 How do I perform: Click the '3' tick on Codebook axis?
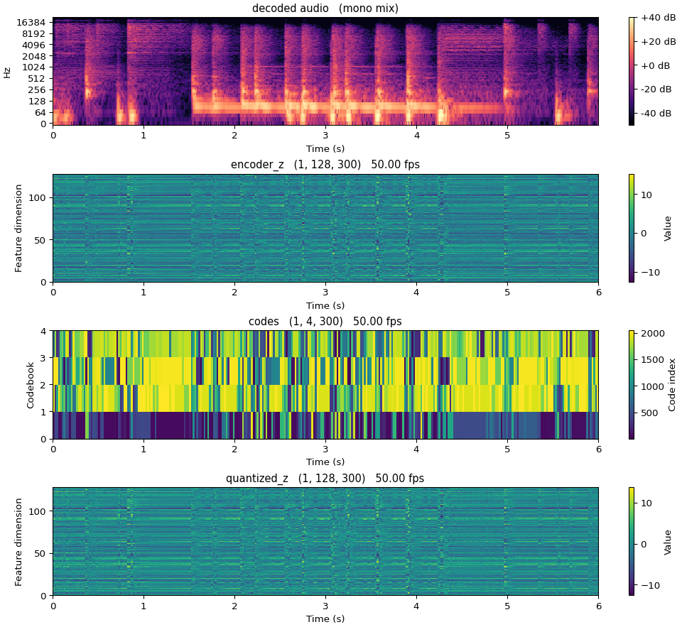pyautogui.click(x=43, y=358)
